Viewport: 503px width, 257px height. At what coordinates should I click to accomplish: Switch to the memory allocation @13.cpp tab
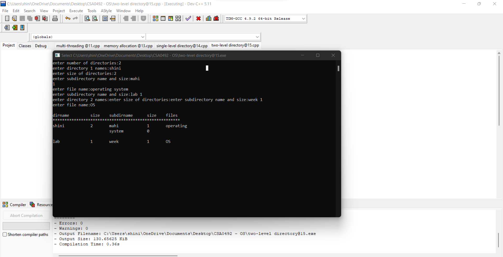[128, 46]
